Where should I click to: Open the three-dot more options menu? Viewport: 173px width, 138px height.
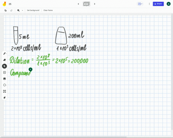point(149,4)
